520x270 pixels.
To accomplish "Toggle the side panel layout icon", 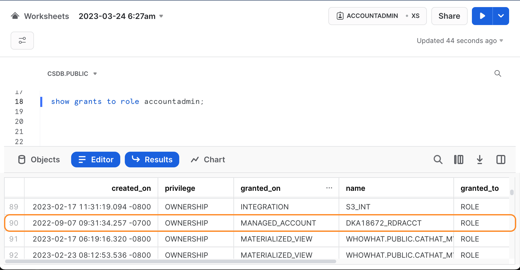I will 501,160.
